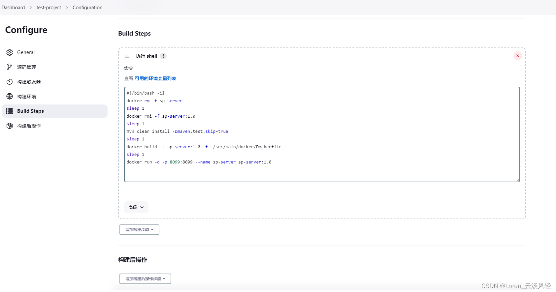The height and width of the screenshot is (292, 556).
Task: Open the help icon beside 执行 shell
Action: (x=163, y=56)
